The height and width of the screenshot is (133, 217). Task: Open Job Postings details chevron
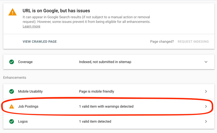206,106
